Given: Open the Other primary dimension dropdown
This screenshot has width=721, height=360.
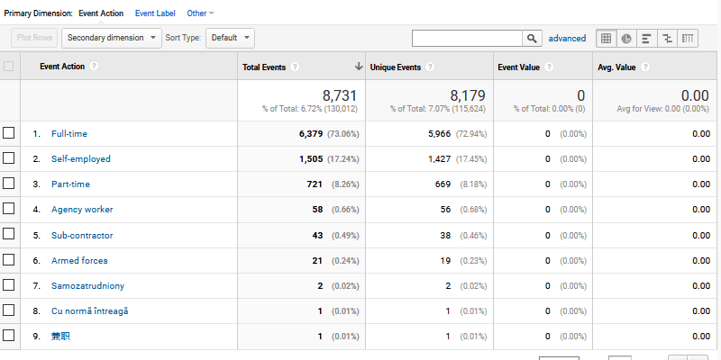Looking at the screenshot, I should [x=200, y=13].
